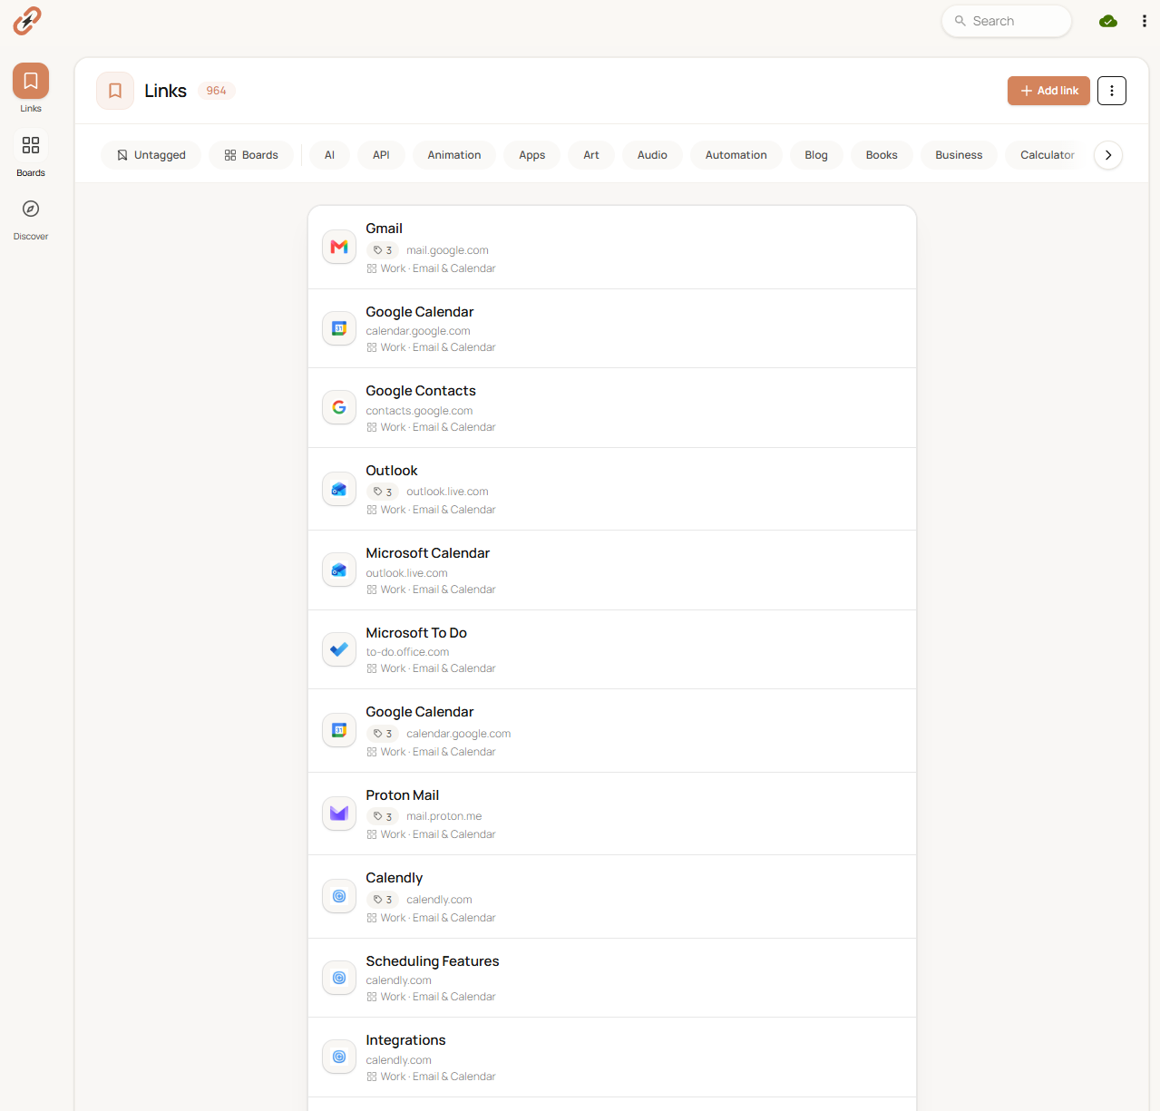Open the more options button beside Add link
Screen dimensions: 1160x1111
[1112, 91]
